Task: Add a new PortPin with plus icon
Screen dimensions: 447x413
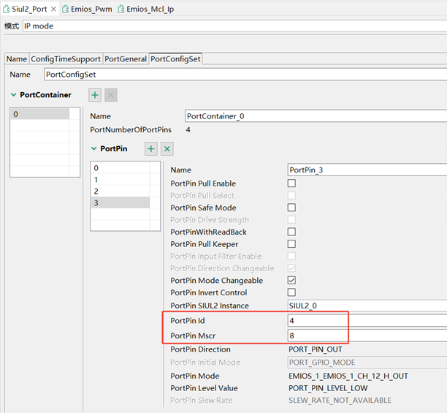Action: coord(151,148)
